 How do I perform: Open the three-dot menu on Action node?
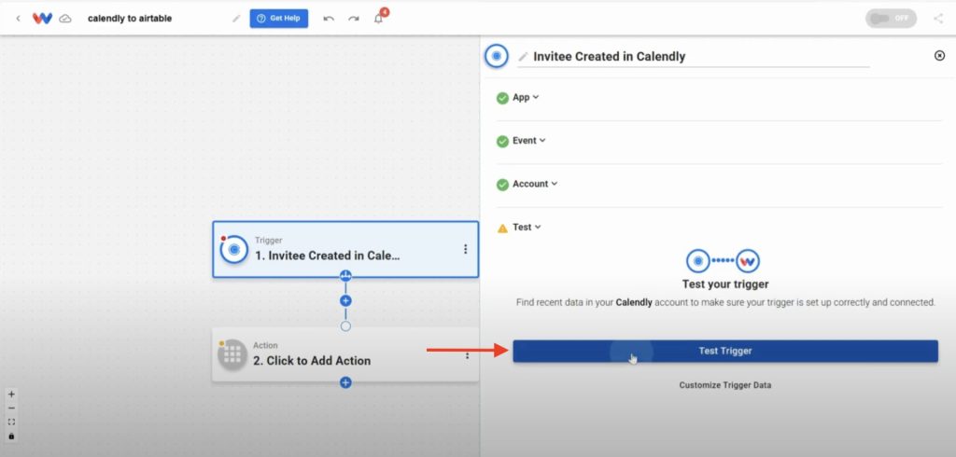point(468,355)
